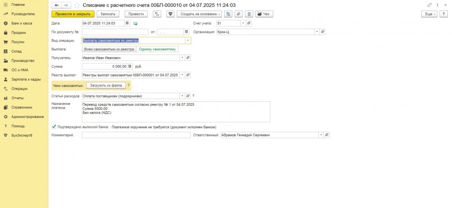Viewport: 452px width, 208px height.
Task: Click the back navigation arrow
Action: [x=56, y=5]
